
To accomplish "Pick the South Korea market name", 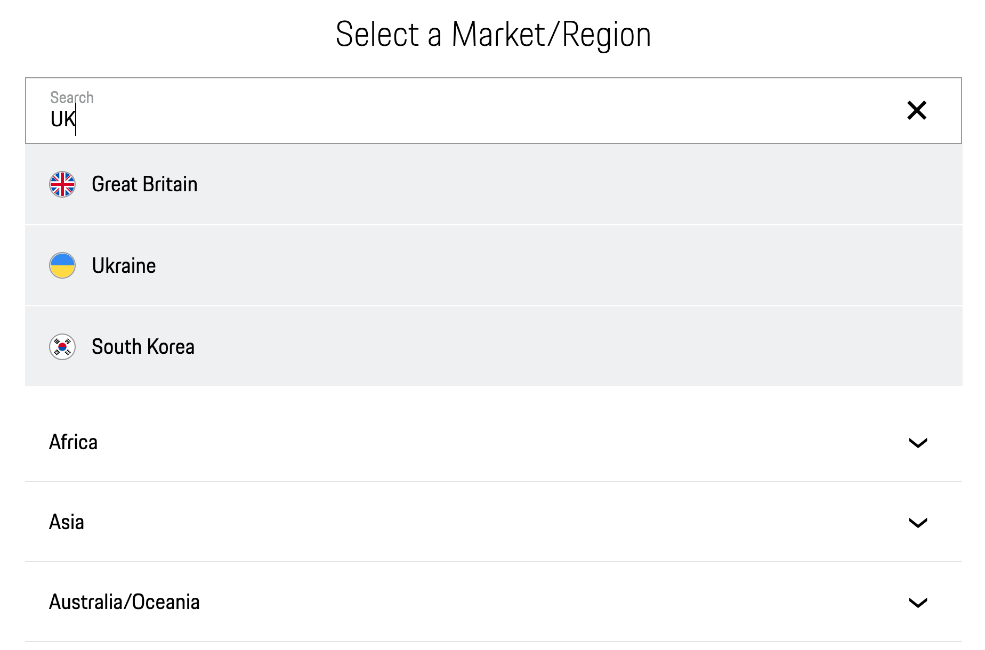I will click(143, 347).
